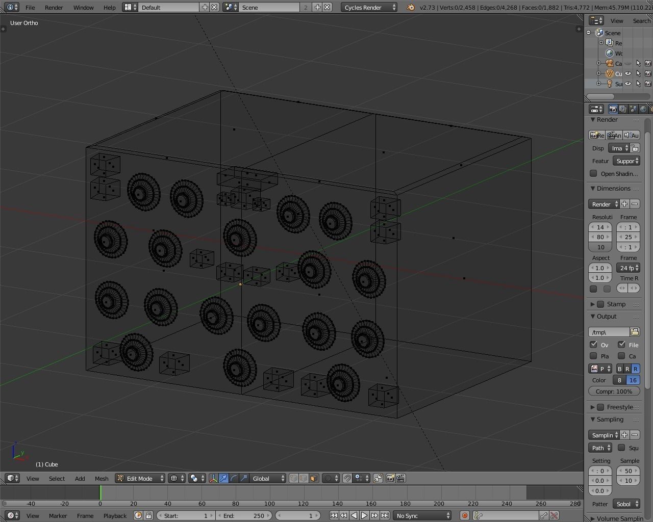
Task: Toggle use preview range clock icon
Action: click(x=138, y=515)
